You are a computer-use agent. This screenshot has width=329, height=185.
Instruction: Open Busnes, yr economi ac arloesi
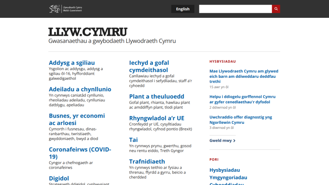click(77, 119)
